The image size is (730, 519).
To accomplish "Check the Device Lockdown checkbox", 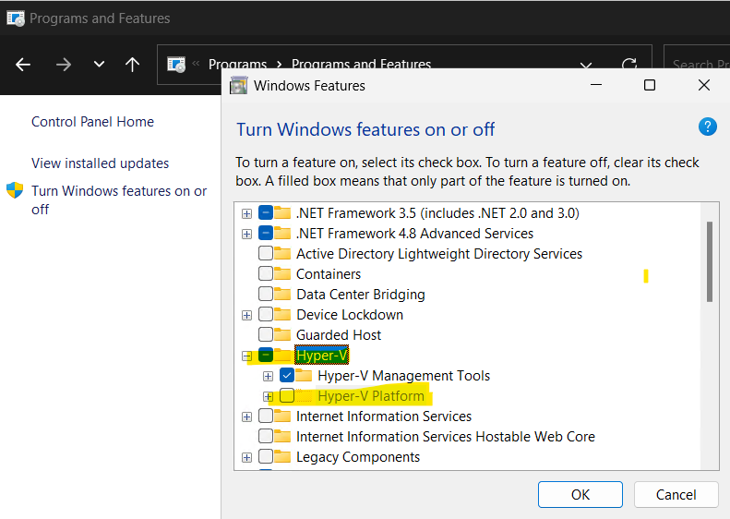I will [266, 315].
